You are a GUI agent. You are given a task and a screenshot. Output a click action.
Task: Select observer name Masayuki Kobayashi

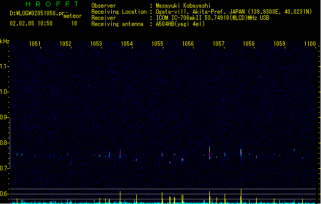tap(183, 6)
